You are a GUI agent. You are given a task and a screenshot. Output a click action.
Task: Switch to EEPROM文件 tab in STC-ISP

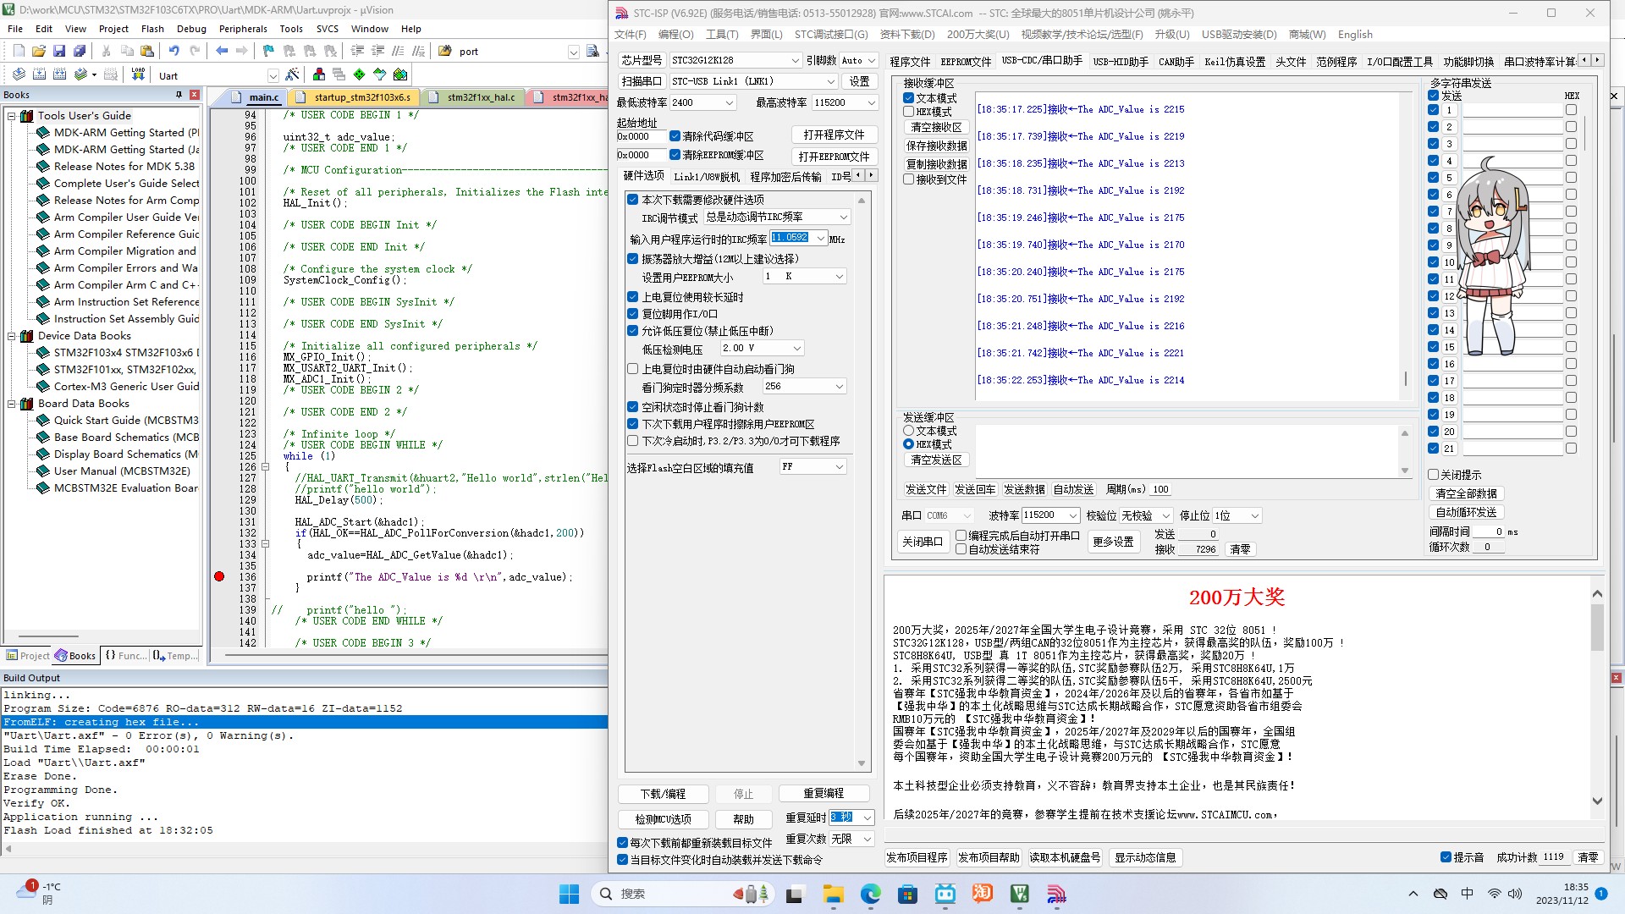coord(966,62)
